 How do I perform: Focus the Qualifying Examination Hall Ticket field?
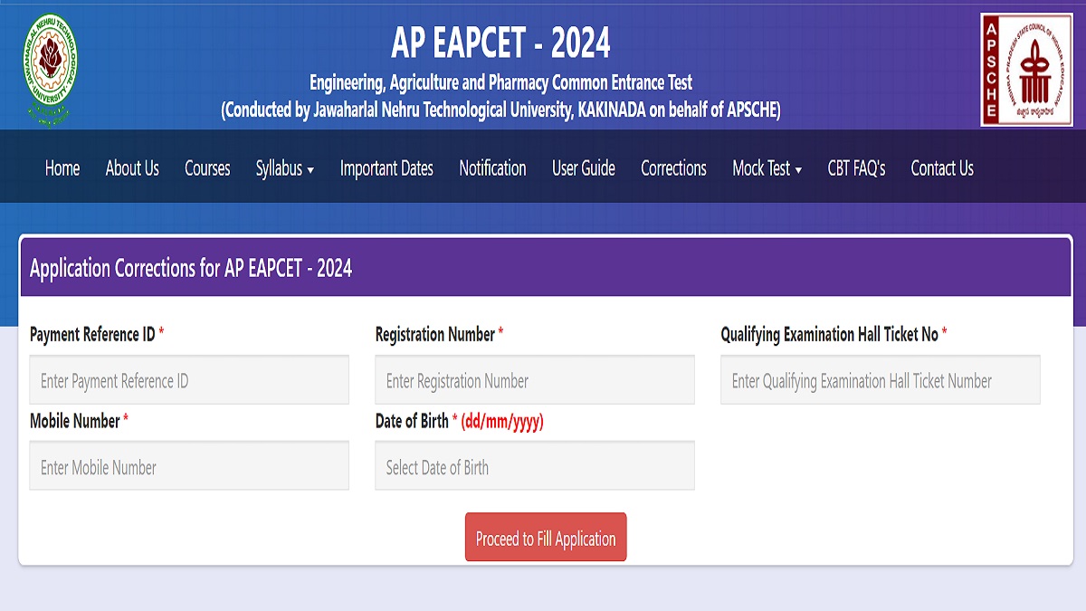tap(880, 379)
